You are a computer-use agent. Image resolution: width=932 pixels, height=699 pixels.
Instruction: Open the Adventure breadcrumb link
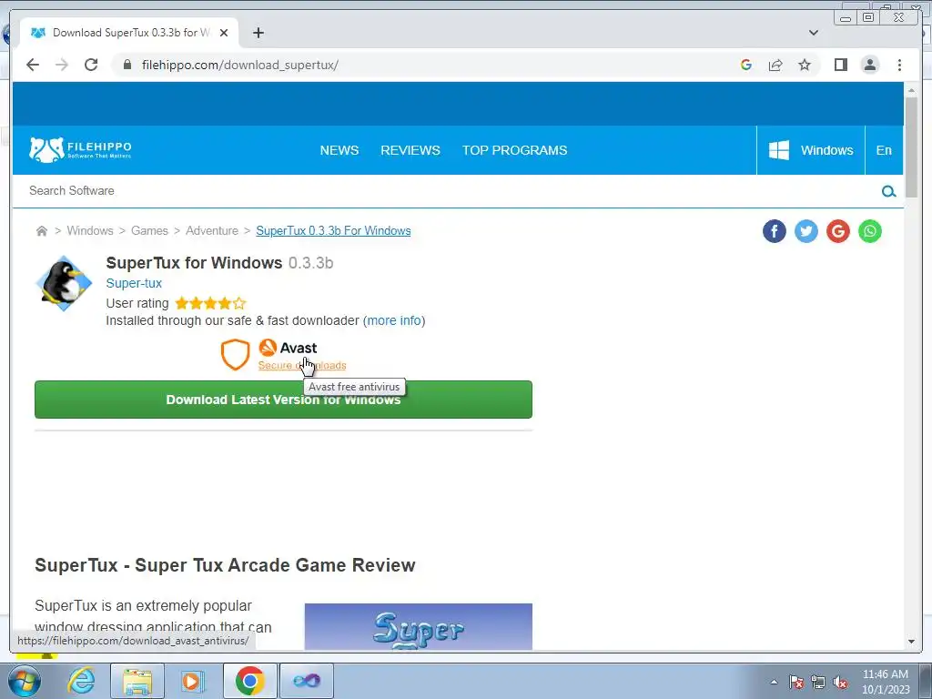(x=211, y=230)
